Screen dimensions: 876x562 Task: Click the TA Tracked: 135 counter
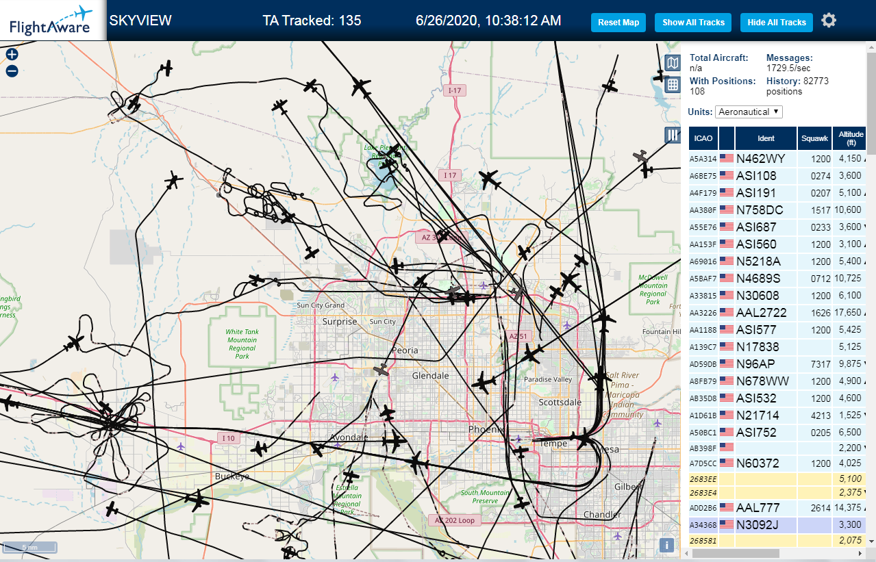[312, 21]
